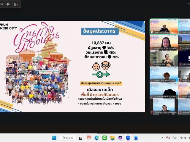Select Assoc. Prof. Dr. Phanin's video tile

pos(164,43)
